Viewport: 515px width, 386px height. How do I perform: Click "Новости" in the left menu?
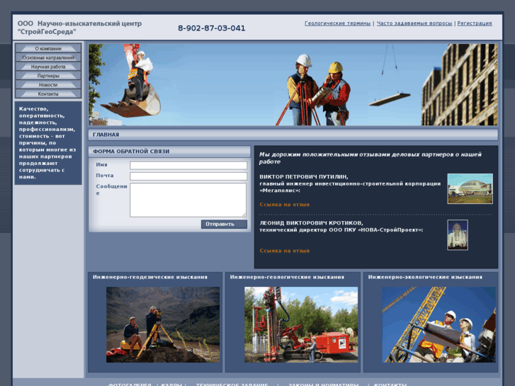pos(48,85)
